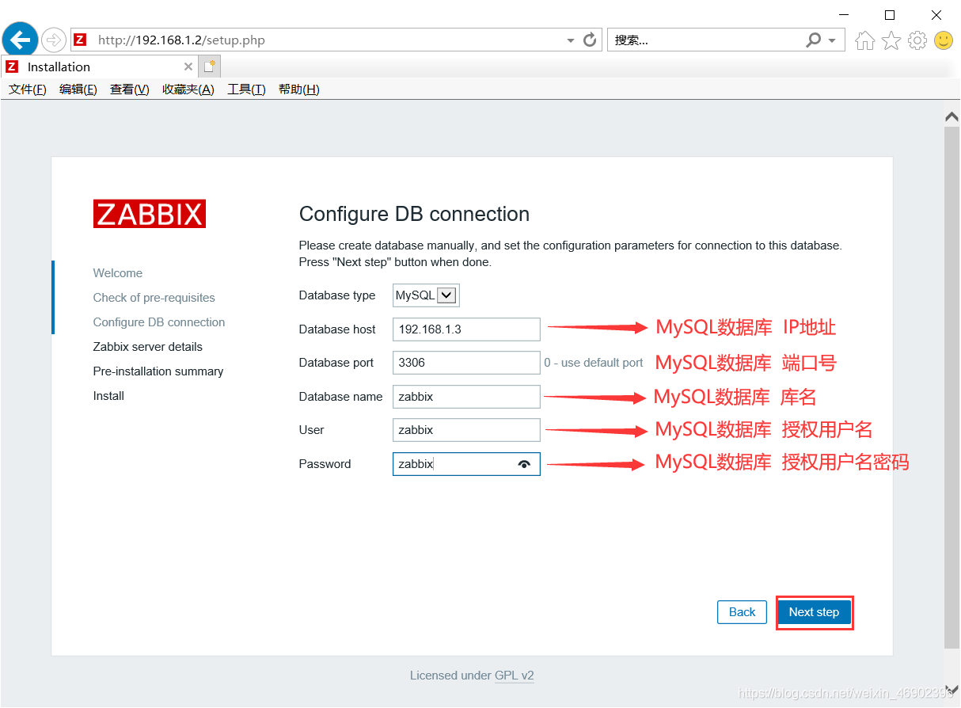Click the Back button
This screenshot has width=961, height=708.
pos(742,612)
